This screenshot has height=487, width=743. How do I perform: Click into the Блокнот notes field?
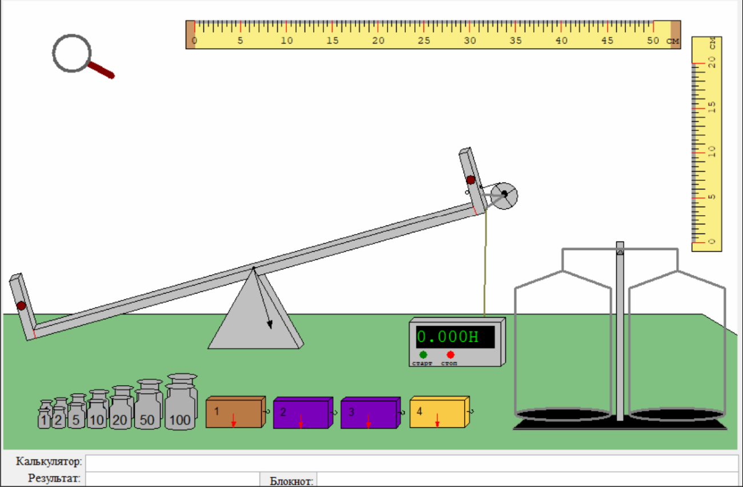[x=528, y=480]
